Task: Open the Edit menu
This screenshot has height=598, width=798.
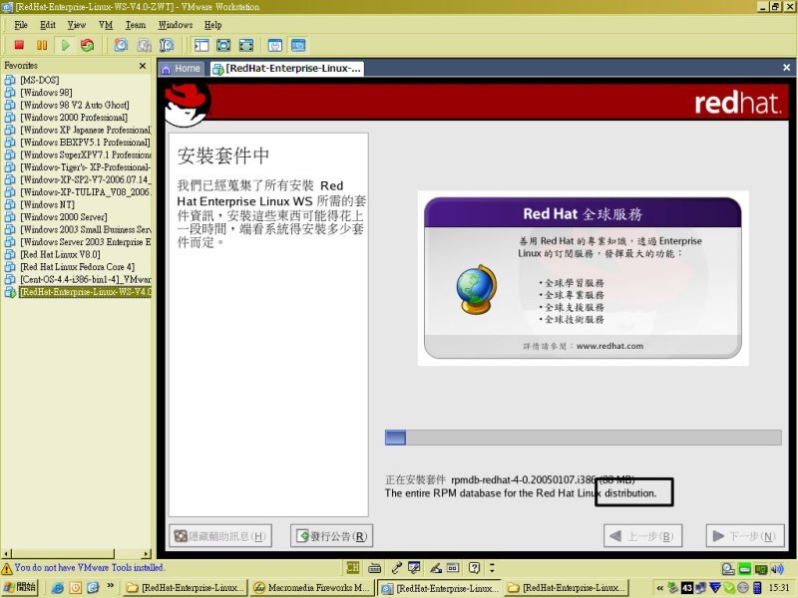Action: tap(48, 24)
